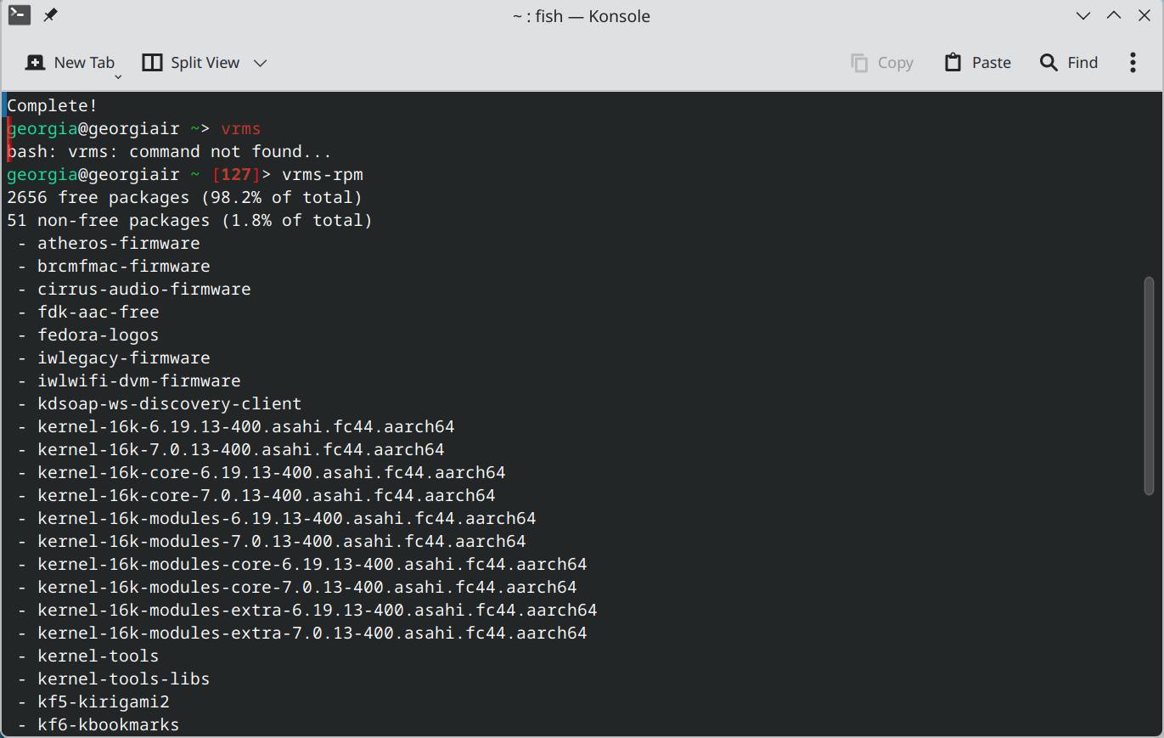
Task: Click the Split View panel icon
Action: point(152,62)
